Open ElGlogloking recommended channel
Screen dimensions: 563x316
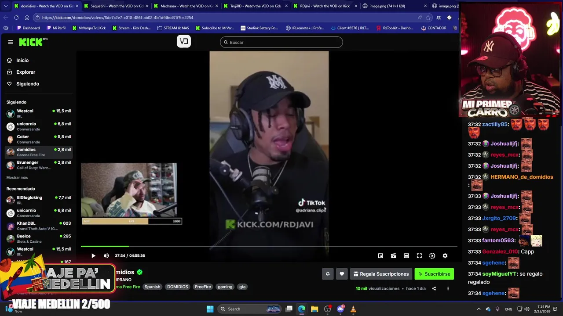pyautogui.click(x=39, y=200)
